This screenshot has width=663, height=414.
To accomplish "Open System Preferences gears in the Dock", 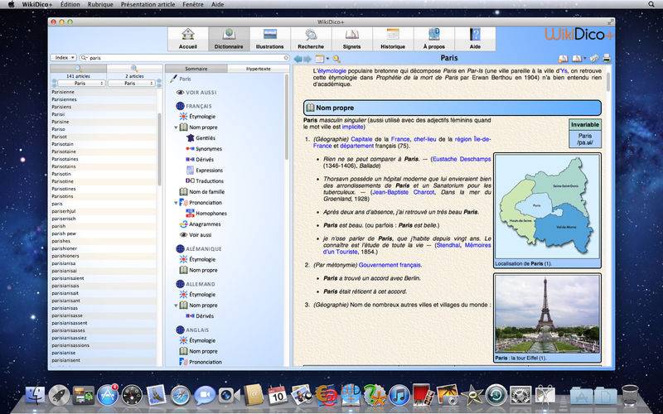I will [520, 395].
